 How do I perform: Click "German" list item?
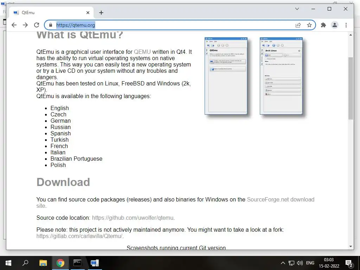pos(60,121)
